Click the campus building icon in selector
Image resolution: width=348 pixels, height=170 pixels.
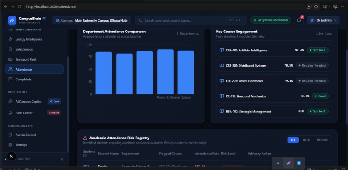point(57,20)
